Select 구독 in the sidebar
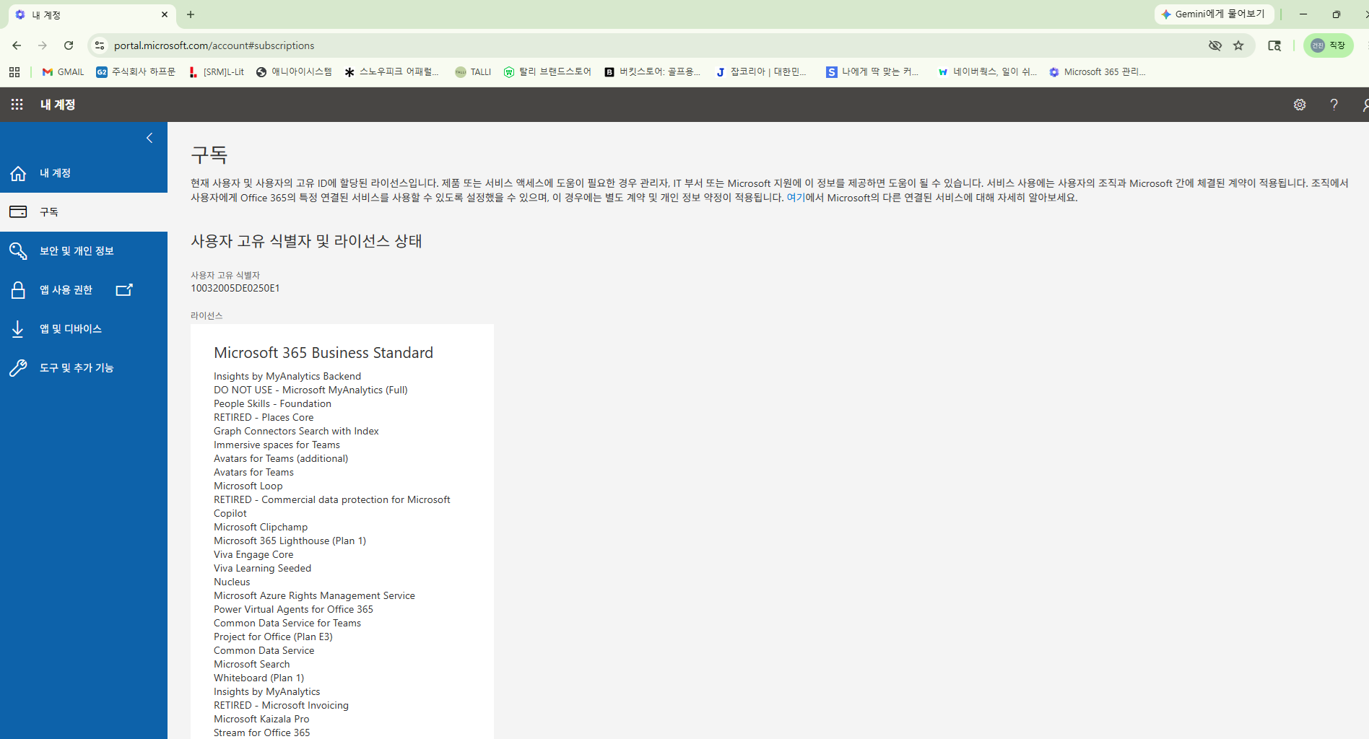Viewport: 1369px width, 739px height. (x=84, y=212)
